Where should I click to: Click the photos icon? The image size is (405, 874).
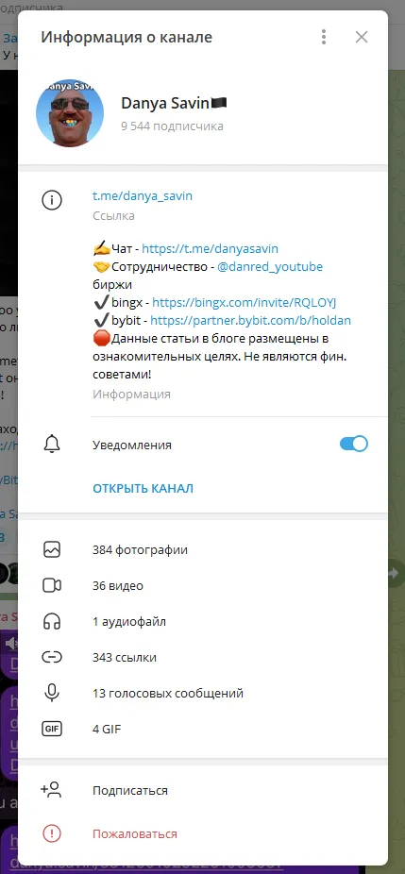(x=52, y=549)
